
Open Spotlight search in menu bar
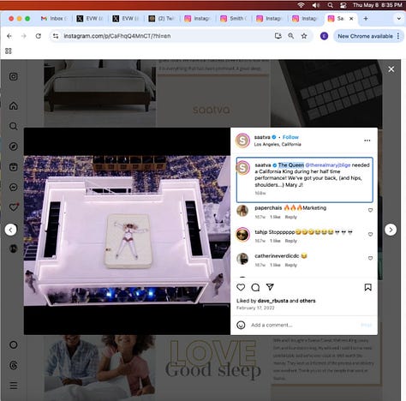click(330, 5)
